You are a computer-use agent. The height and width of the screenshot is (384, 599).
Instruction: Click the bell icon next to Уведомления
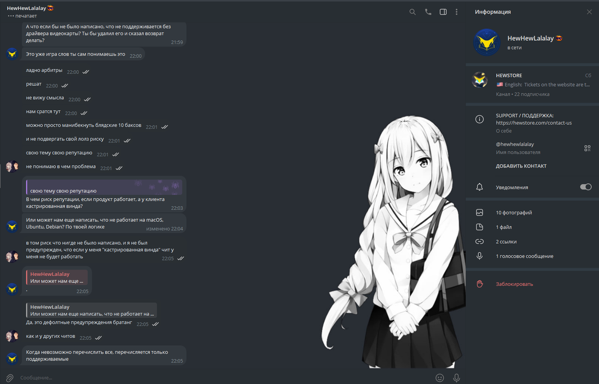click(x=479, y=187)
